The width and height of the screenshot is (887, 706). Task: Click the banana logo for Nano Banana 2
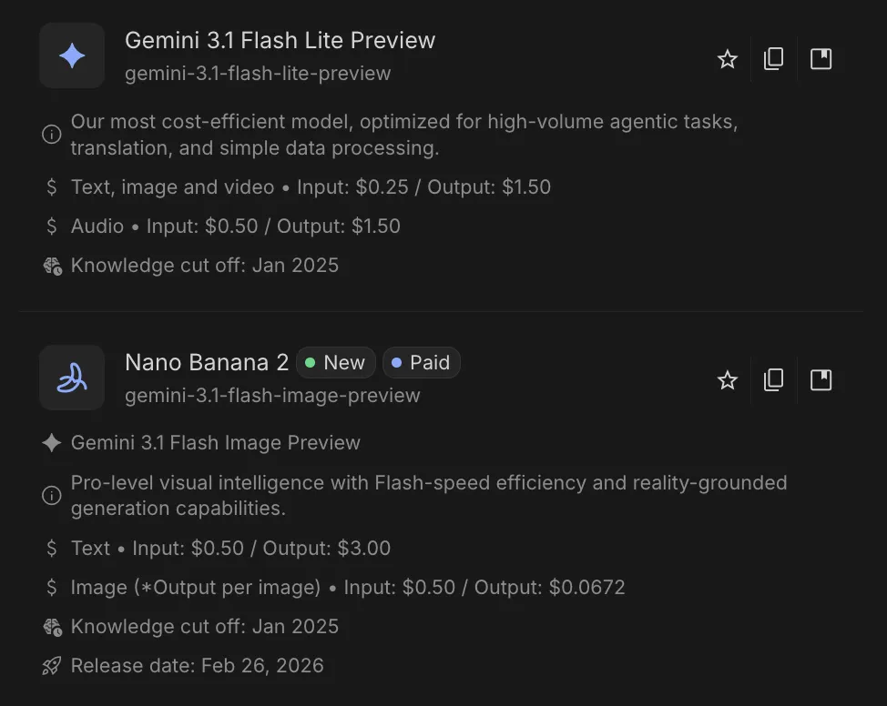pyautogui.click(x=72, y=378)
